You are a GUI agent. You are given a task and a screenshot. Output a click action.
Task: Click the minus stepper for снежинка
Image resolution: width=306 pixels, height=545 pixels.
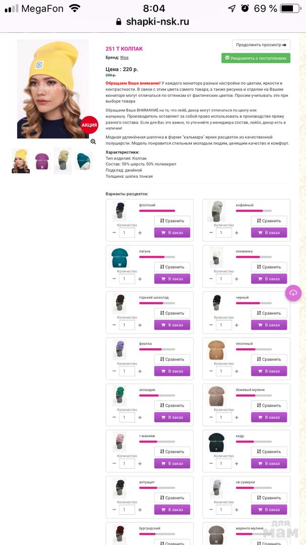tap(211, 279)
